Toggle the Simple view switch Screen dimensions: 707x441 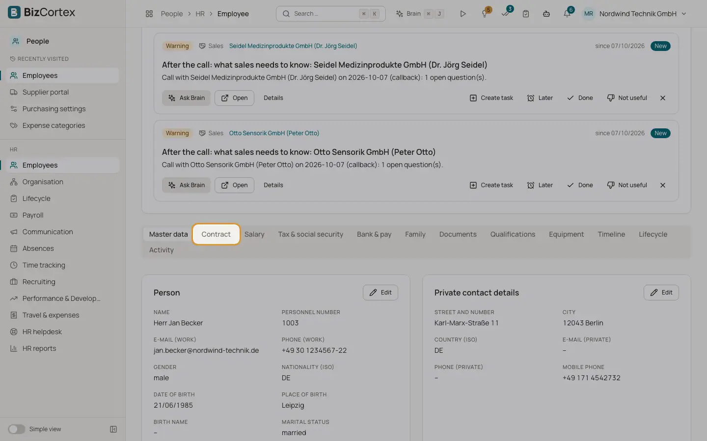16,429
